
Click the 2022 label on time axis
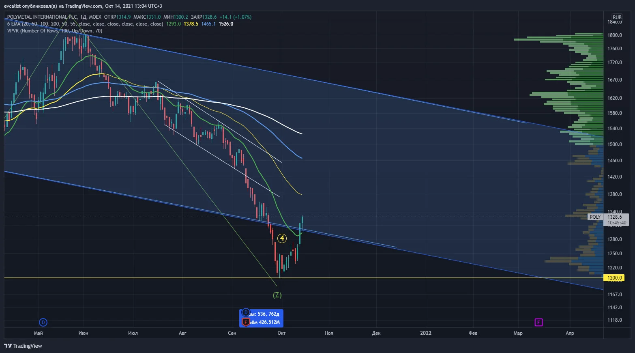point(426,333)
